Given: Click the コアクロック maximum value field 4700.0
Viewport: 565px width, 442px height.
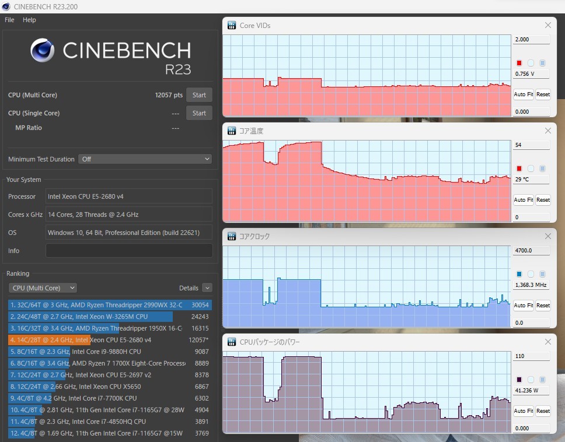Looking at the screenshot, I should pyautogui.click(x=531, y=251).
